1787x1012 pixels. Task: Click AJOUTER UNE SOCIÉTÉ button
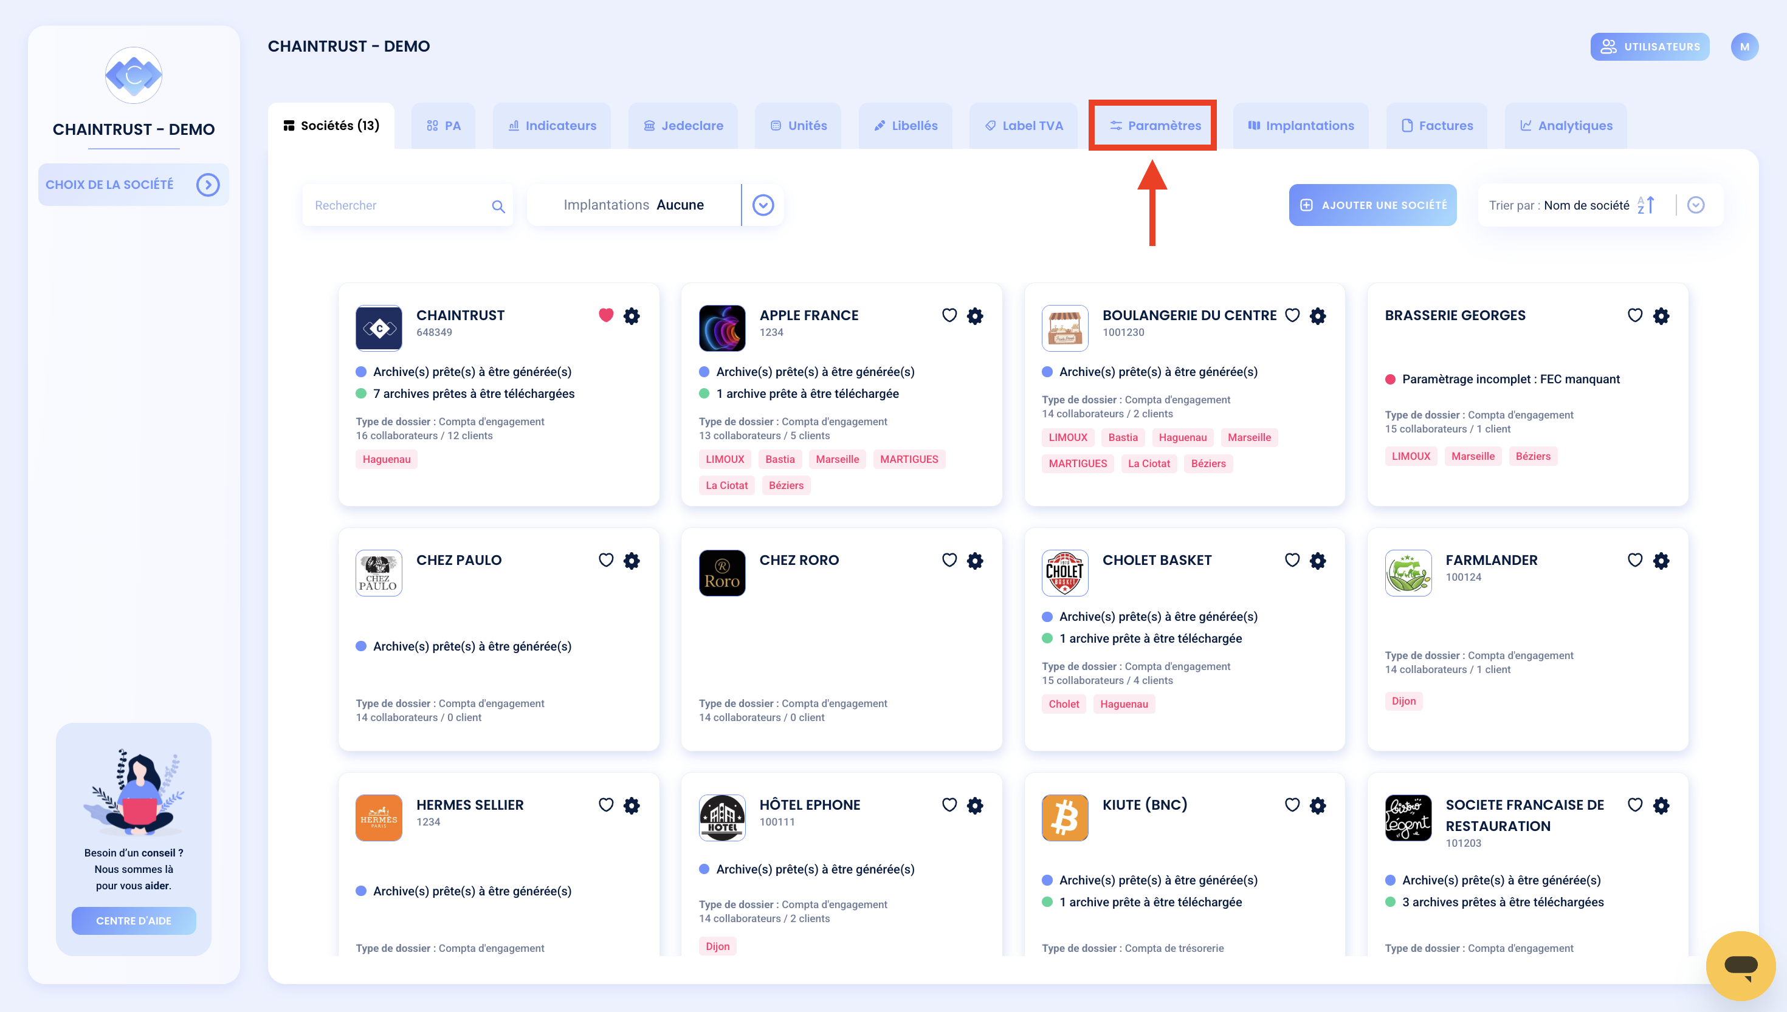pos(1372,205)
